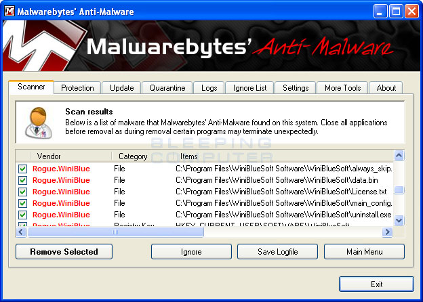Image resolution: width=423 pixels, height=302 pixels.
Task: Click the horizontal scrollbar thumb
Action: (x=115, y=232)
